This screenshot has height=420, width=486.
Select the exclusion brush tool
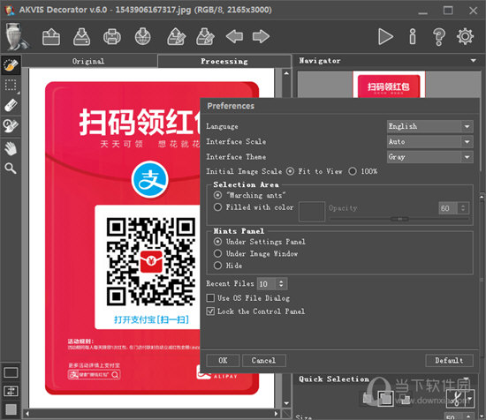pyautogui.click(x=11, y=125)
